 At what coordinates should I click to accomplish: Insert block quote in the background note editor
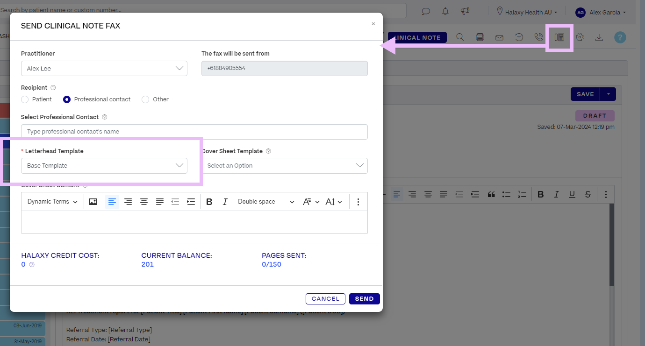491,194
